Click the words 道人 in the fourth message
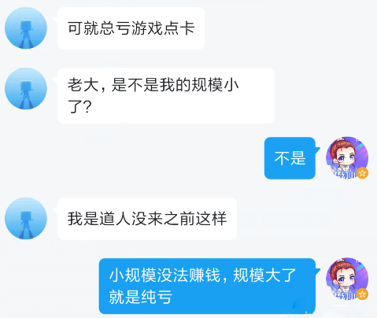This screenshot has height=318, width=377. tap(115, 219)
